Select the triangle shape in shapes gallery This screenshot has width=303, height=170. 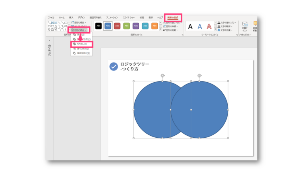56,26
